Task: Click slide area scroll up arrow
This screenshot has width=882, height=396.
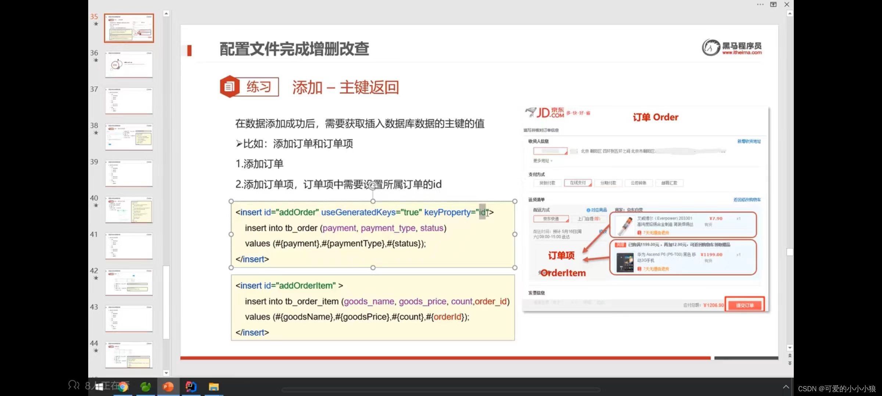Action: pos(790,14)
